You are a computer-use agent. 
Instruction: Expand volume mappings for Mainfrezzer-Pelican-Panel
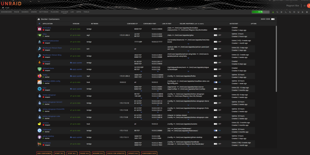(188, 51)
